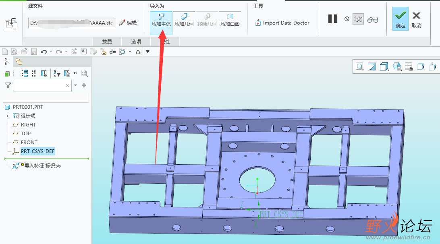Image resolution: width=440 pixels, height=244 pixels.
Task: Open the 放置 tab
Action: click(107, 42)
